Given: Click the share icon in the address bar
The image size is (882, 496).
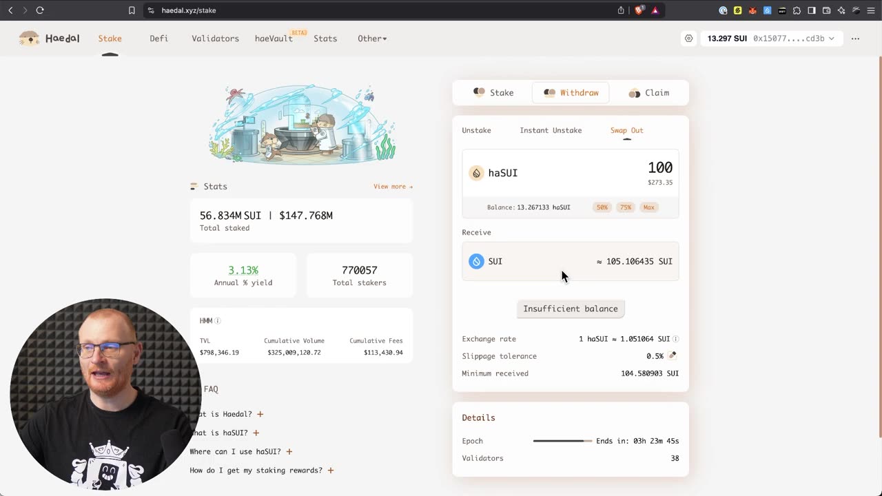Looking at the screenshot, I should pos(621,10).
